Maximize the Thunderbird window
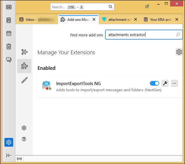 coord(166,4)
